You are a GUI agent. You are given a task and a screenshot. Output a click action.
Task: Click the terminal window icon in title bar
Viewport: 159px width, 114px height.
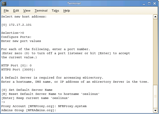tap(4, 3)
